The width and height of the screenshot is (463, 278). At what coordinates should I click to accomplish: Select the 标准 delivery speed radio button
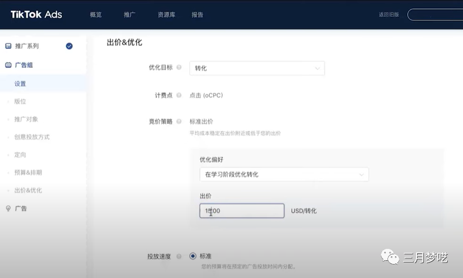193,256
